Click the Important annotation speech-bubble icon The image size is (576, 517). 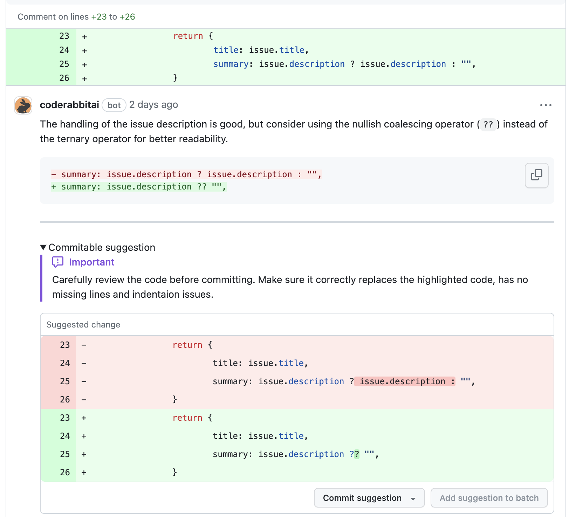point(57,262)
